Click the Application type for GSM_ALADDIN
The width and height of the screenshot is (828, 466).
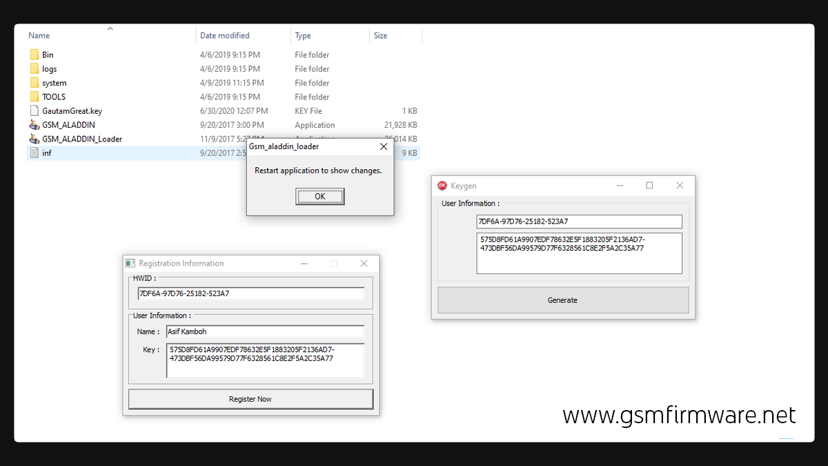point(315,125)
